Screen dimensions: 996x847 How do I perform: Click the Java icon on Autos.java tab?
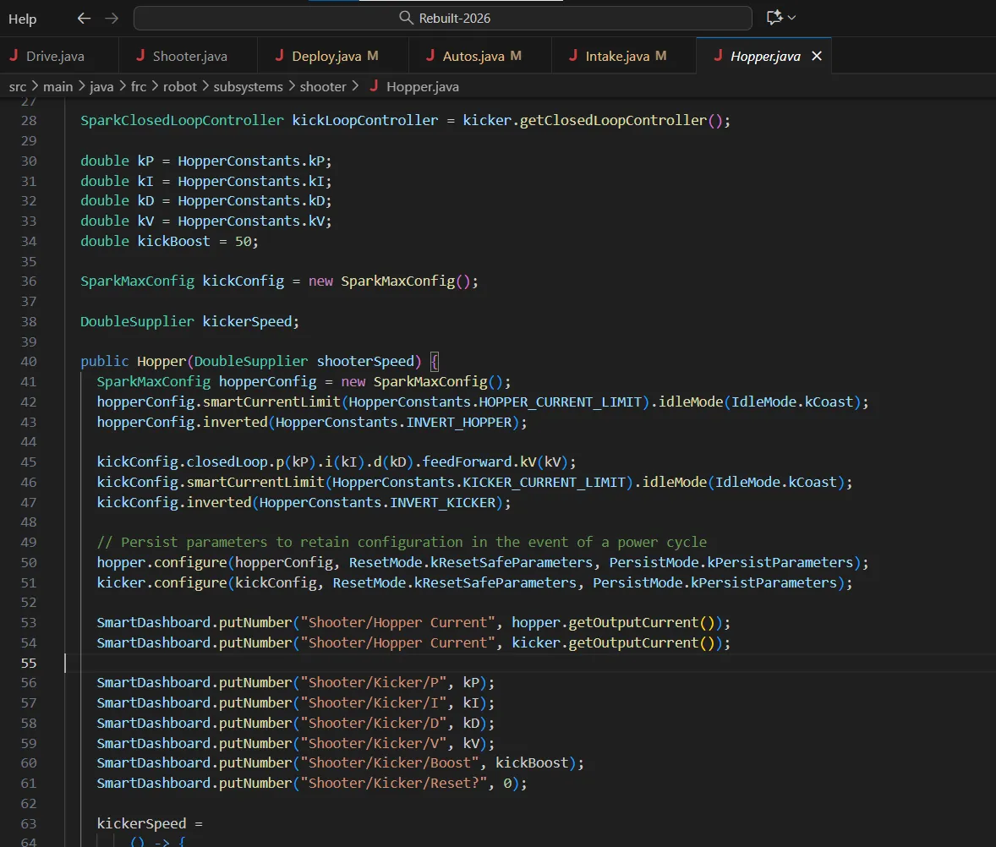[430, 55]
